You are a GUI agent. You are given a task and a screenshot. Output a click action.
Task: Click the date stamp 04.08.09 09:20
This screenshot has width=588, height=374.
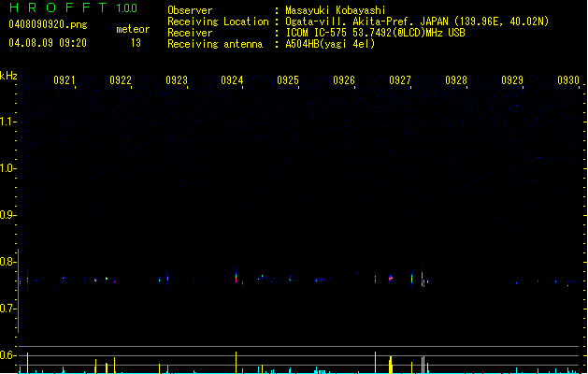(x=48, y=43)
